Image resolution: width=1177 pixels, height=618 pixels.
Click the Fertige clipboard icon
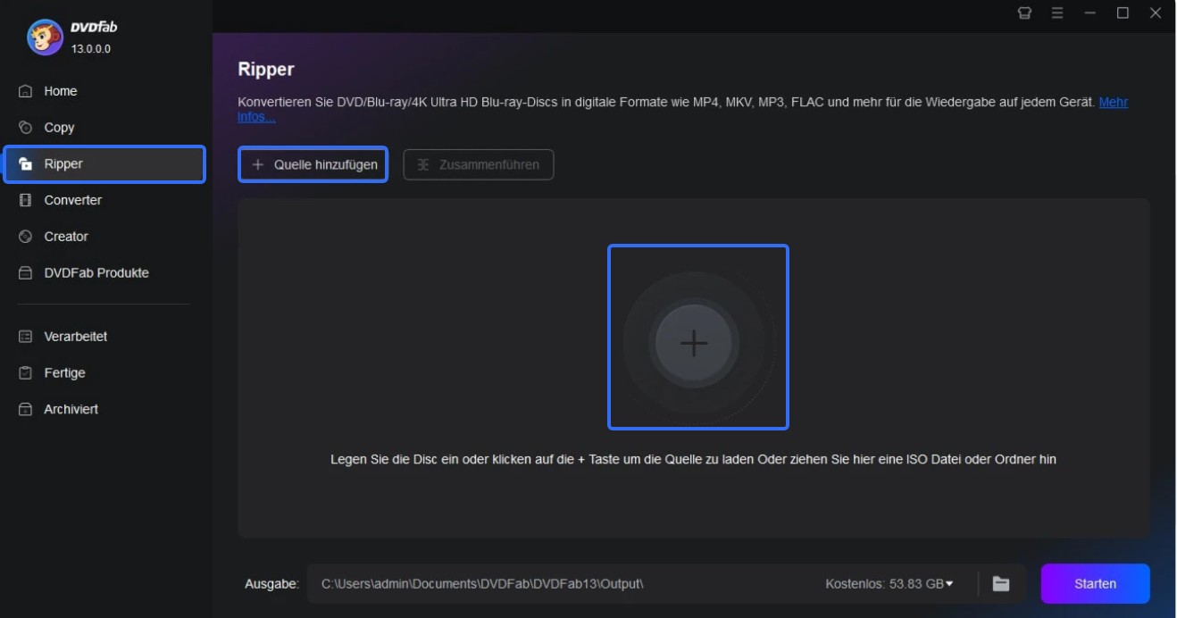click(26, 373)
